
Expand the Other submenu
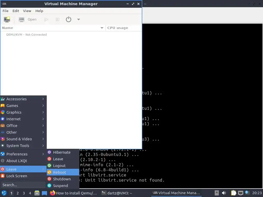tap(23, 132)
